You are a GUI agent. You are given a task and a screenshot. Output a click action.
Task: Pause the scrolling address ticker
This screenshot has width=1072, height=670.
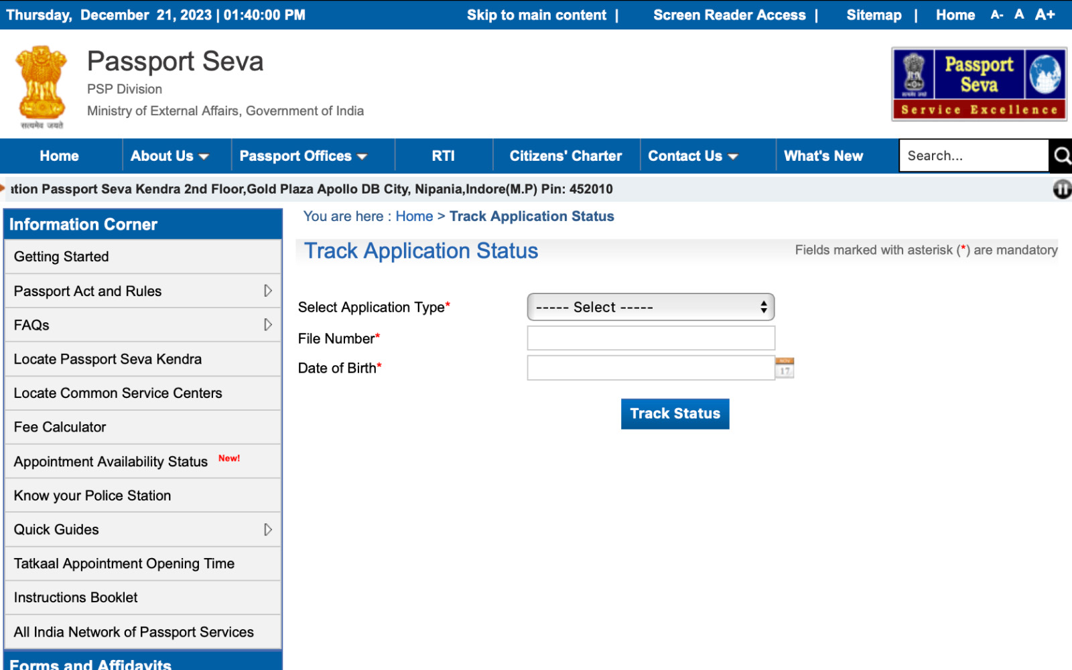tap(1061, 190)
